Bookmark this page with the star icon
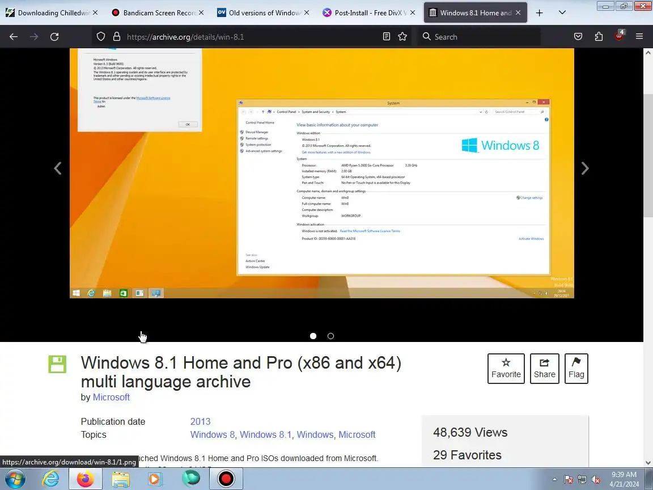Image resolution: width=653 pixels, height=490 pixels. tap(402, 37)
